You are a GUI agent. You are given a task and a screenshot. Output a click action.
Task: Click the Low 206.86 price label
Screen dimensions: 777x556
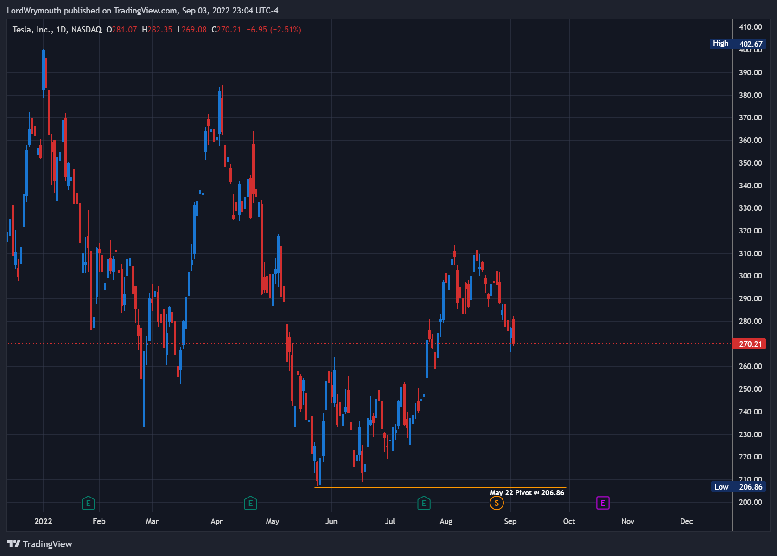coord(738,487)
